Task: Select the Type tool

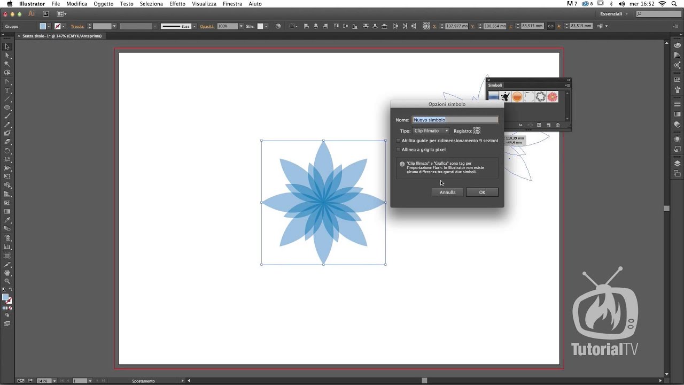Action: tap(7, 90)
